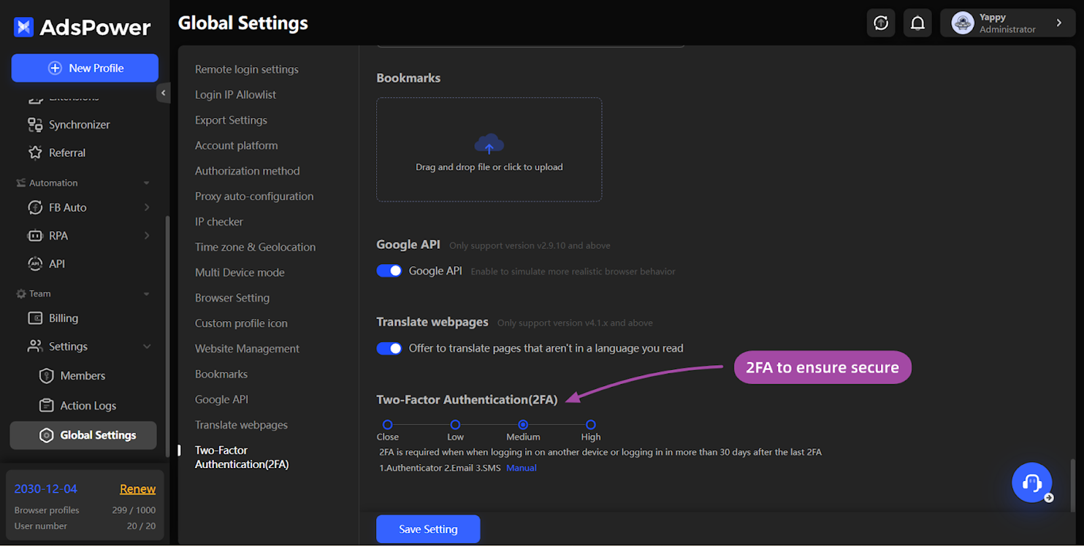Click the New Profile button
This screenshot has width=1084, height=546.
click(x=85, y=68)
